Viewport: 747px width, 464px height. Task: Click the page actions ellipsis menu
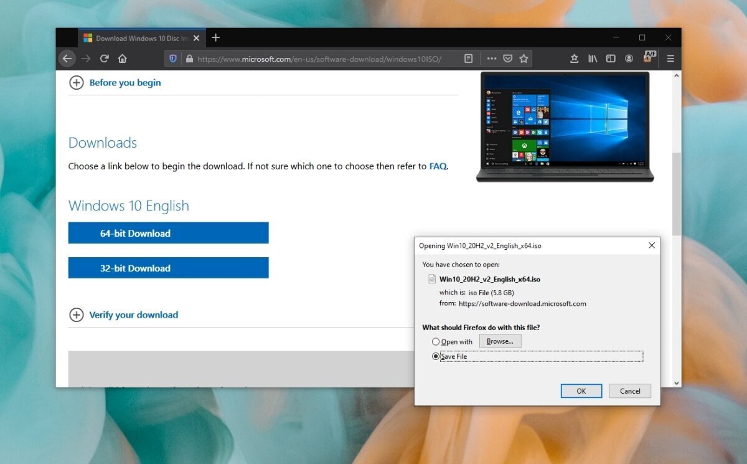pos(491,58)
